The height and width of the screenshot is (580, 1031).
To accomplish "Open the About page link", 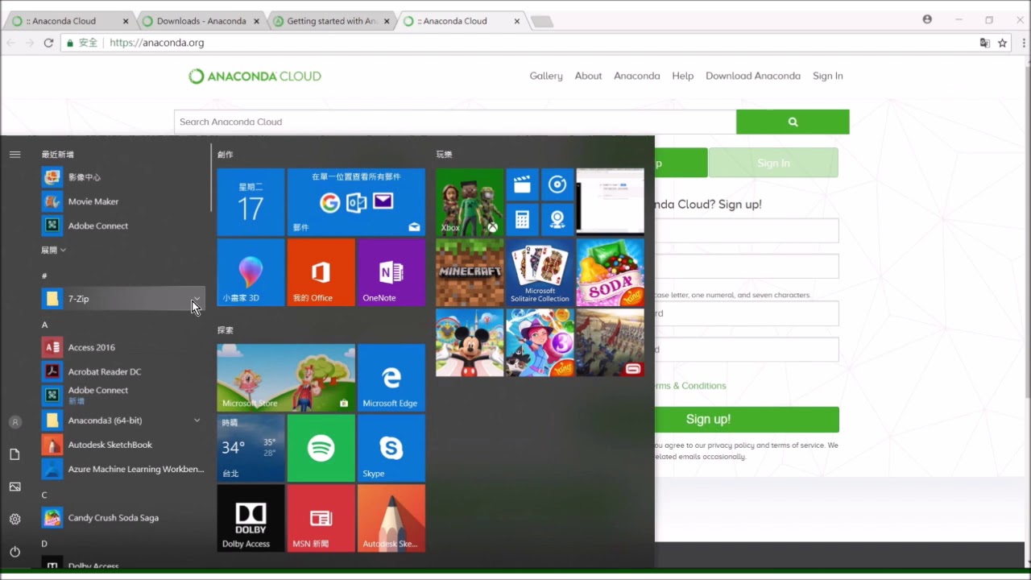I will point(588,76).
